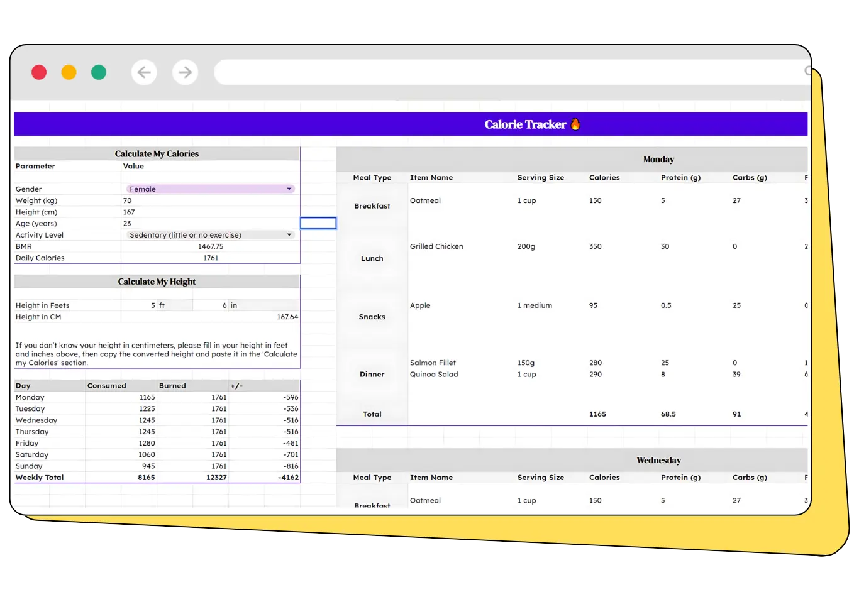Click the height feet value cell

138,305
